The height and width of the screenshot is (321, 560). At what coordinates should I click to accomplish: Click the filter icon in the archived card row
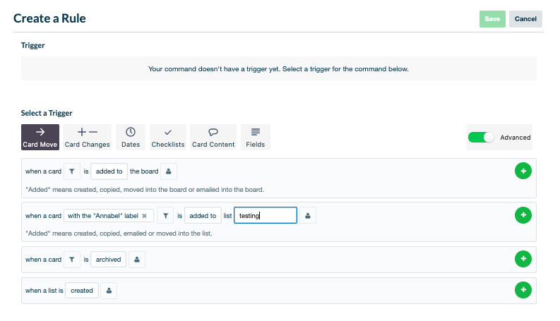click(72, 260)
